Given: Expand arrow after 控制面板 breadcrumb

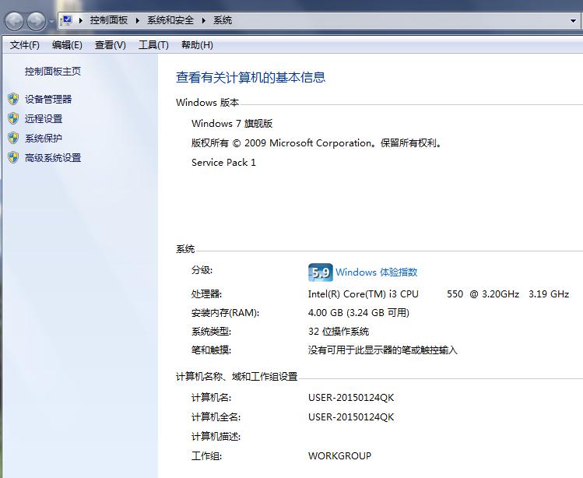Looking at the screenshot, I should point(137,20).
